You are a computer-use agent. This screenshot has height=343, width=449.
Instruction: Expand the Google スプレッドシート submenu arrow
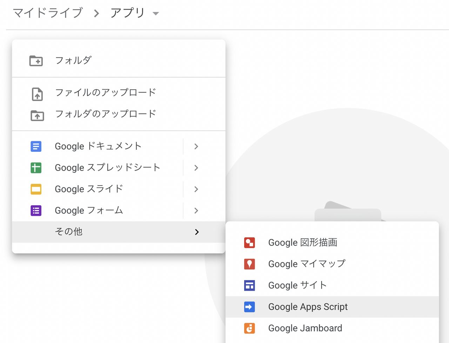[196, 168]
